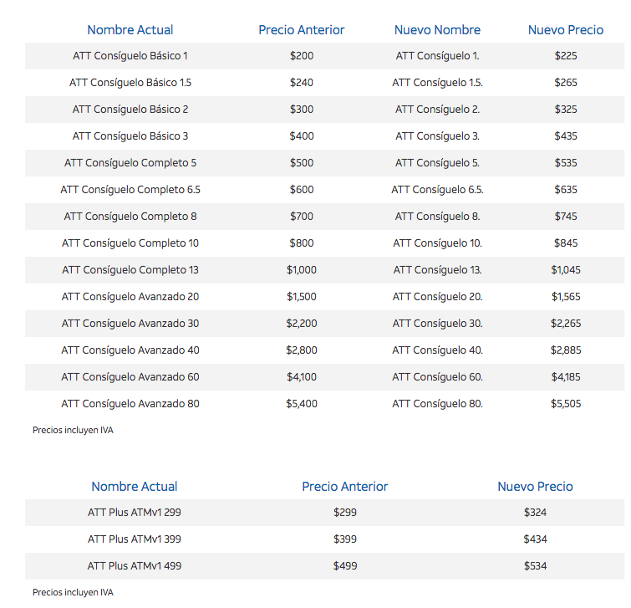Select ATT Consíguelo Completo 6.5 plan name
The width and height of the screenshot is (631, 608).
point(130,190)
